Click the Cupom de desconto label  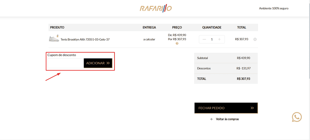click(62, 55)
